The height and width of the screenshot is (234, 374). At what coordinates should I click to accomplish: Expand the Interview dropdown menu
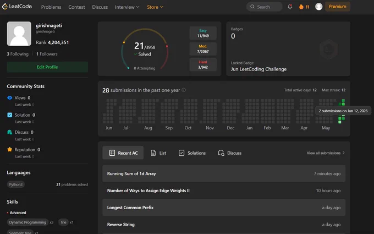tap(127, 7)
